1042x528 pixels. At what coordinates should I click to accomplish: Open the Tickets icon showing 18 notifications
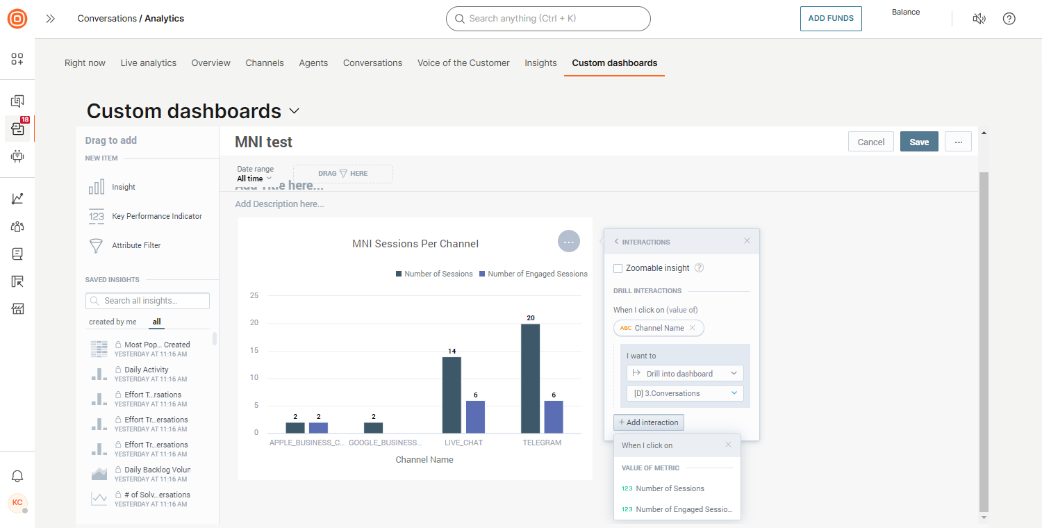pyautogui.click(x=17, y=129)
